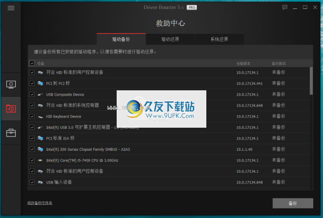Viewport: 323px width, 218px height.
Task: Click the Intel USB 3.0 controller icon
Action: pos(40,127)
